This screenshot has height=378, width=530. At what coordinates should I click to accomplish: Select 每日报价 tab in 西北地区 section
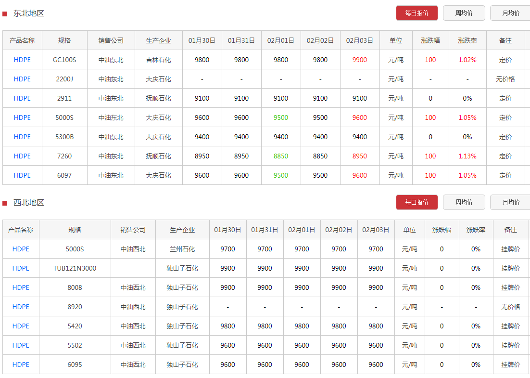[x=417, y=202]
